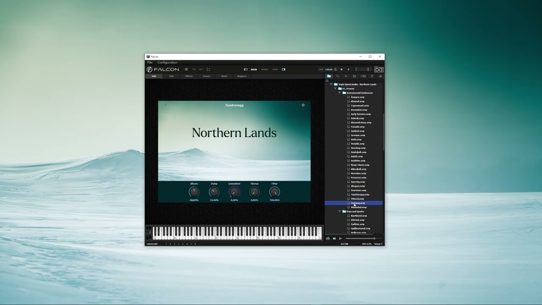The image size is (542, 305).
Task: Collapse Triple Spiral Audio - Northern Lands folder
Action: click(x=331, y=84)
